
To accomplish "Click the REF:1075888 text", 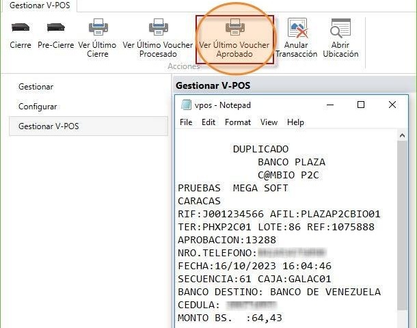I will point(340,228).
